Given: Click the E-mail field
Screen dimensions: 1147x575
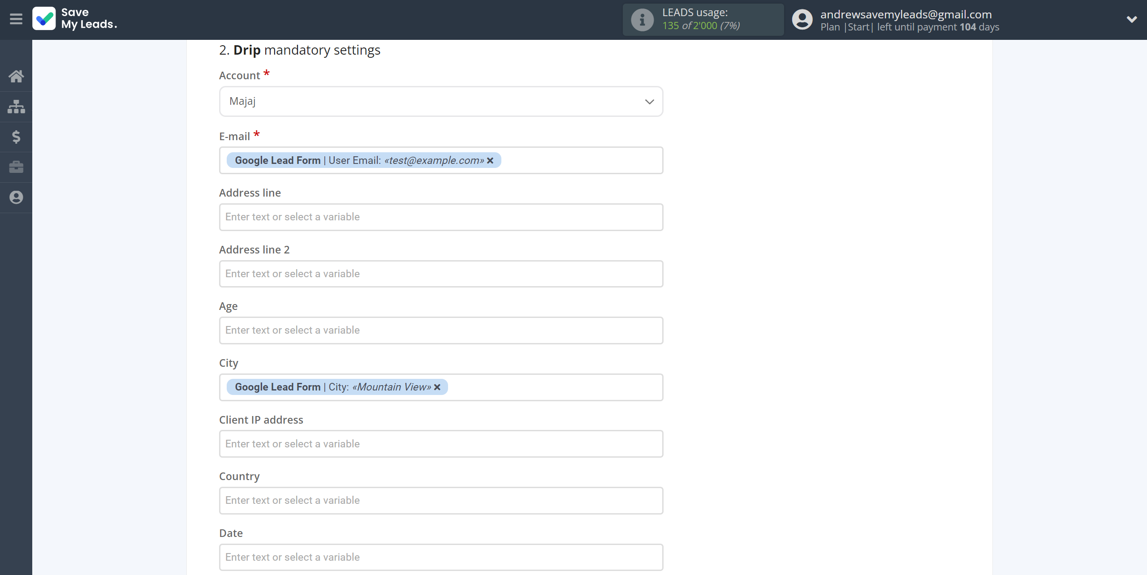Looking at the screenshot, I should (441, 160).
